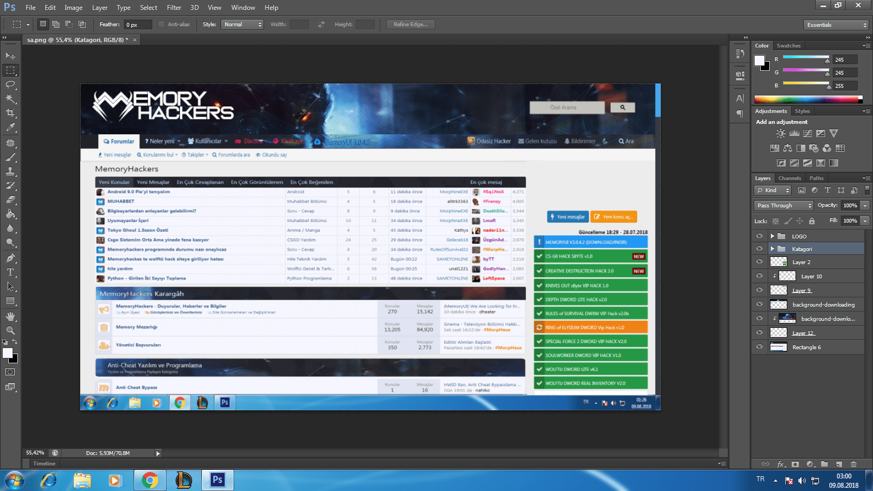Expand the Katagori layer group
Viewport: 873px width, 491px height.
click(772, 249)
